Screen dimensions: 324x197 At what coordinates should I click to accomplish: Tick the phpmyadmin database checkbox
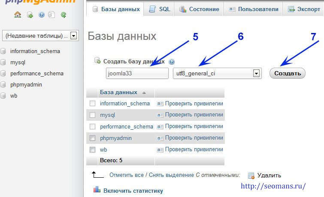pos(92,138)
